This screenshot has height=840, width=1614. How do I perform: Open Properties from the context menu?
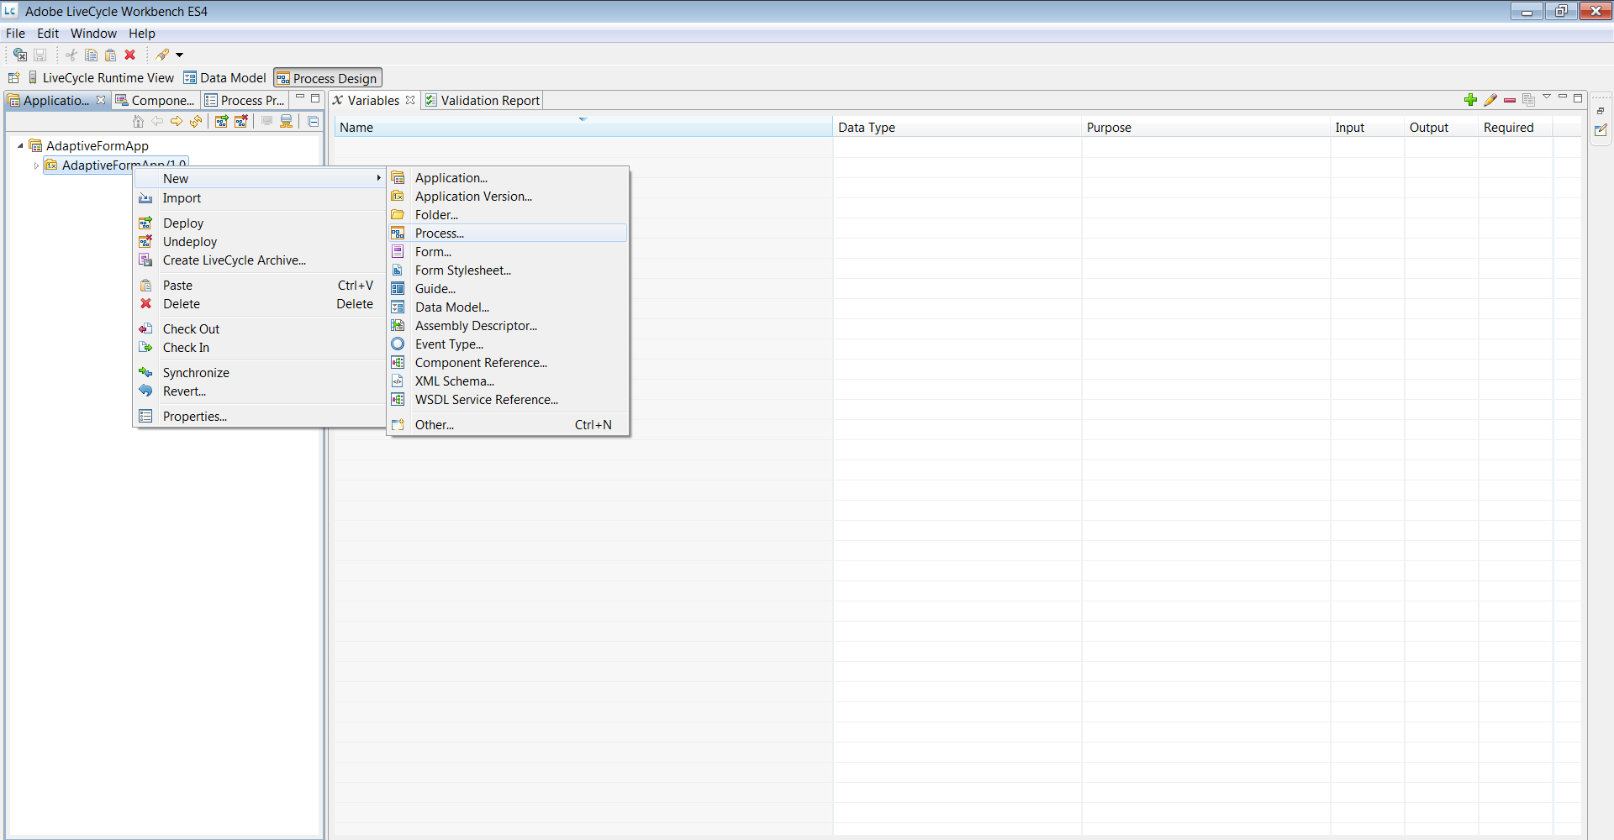pyautogui.click(x=259, y=417)
